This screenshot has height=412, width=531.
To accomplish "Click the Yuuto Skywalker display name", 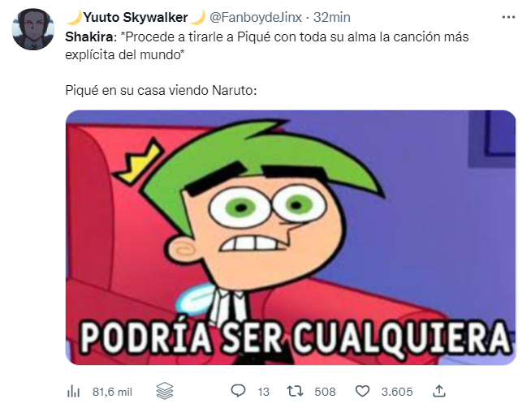I will click(136, 17).
